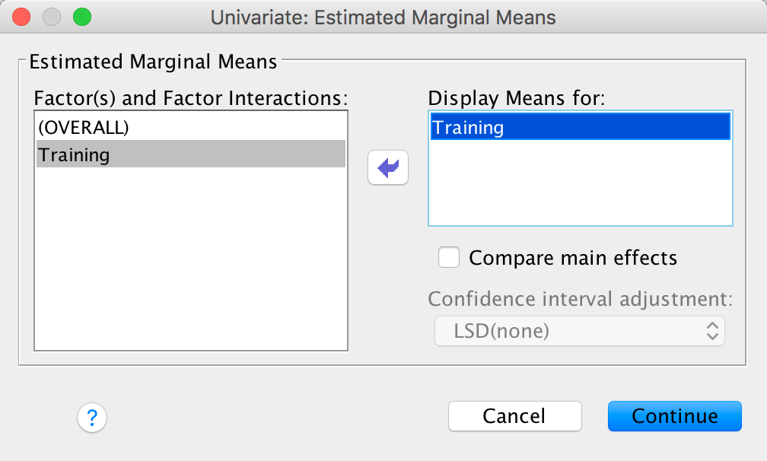Click the chevron arrows on the LSD dropdown
The height and width of the screenshot is (461, 767).
[x=712, y=331]
